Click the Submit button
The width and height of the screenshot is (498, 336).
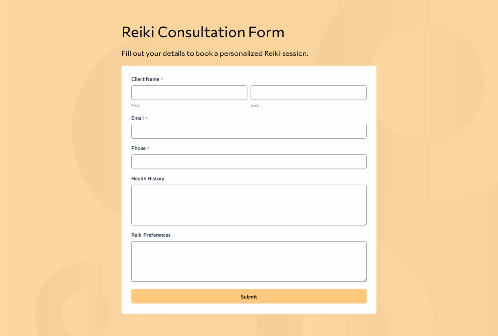(x=249, y=296)
